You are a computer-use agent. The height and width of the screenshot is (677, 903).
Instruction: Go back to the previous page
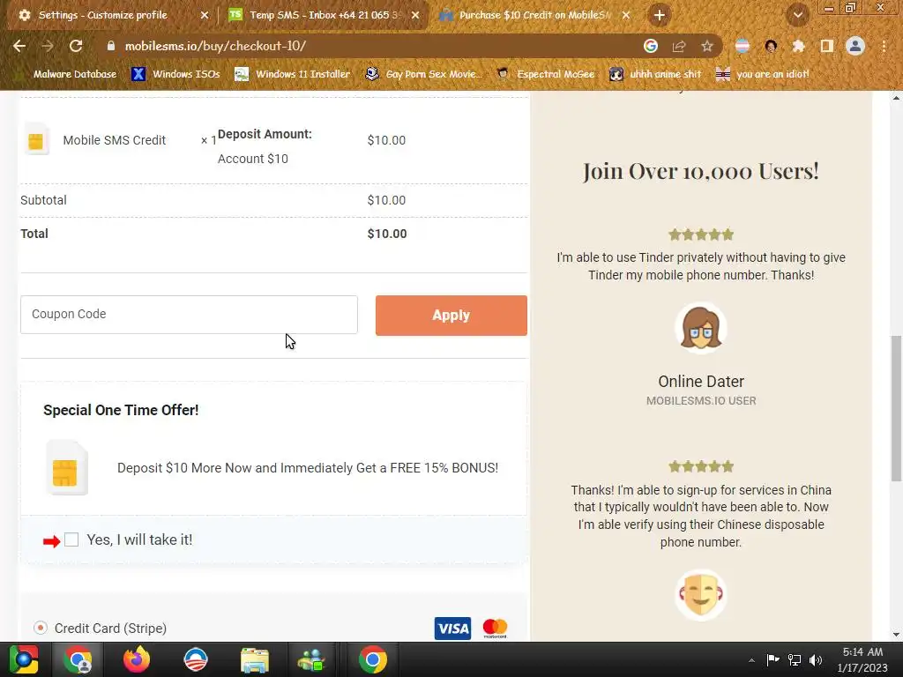(19, 46)
